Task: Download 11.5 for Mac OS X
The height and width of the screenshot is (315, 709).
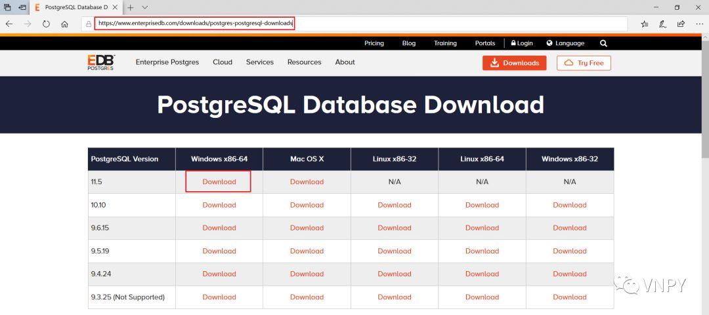Action: (x=307, y=182)
